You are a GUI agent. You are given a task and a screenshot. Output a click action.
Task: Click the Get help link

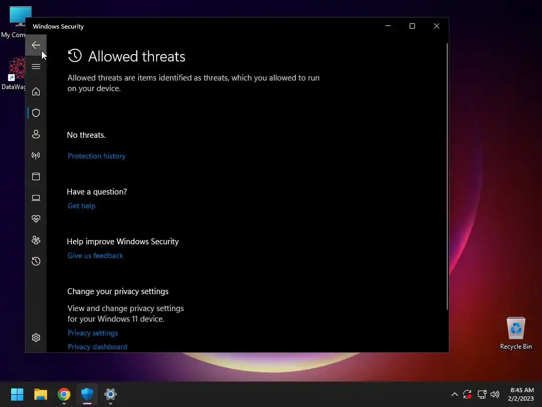(82, 206)
